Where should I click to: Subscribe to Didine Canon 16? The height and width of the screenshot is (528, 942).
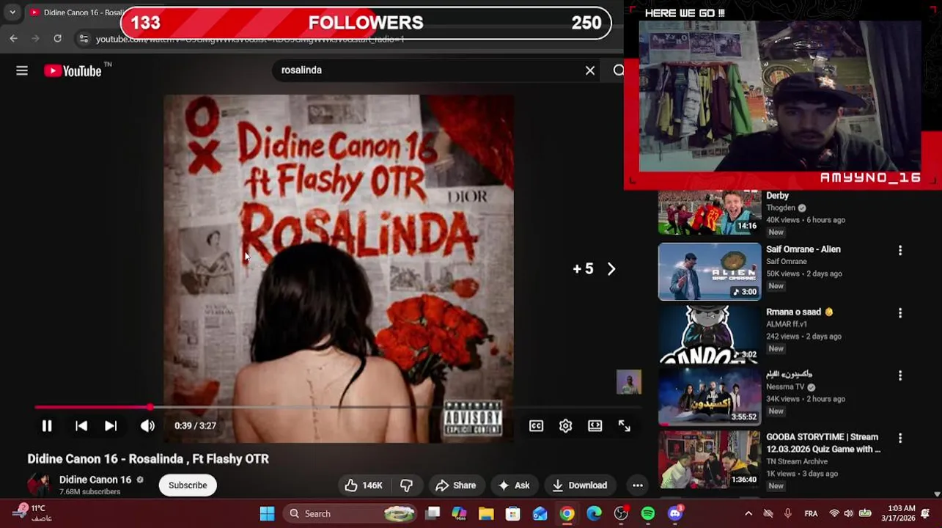tap(188, 485)
